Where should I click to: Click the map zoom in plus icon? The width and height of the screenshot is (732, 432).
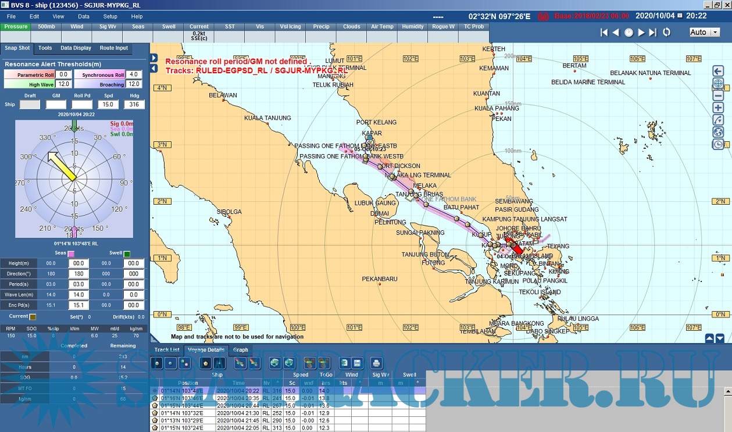718,108
